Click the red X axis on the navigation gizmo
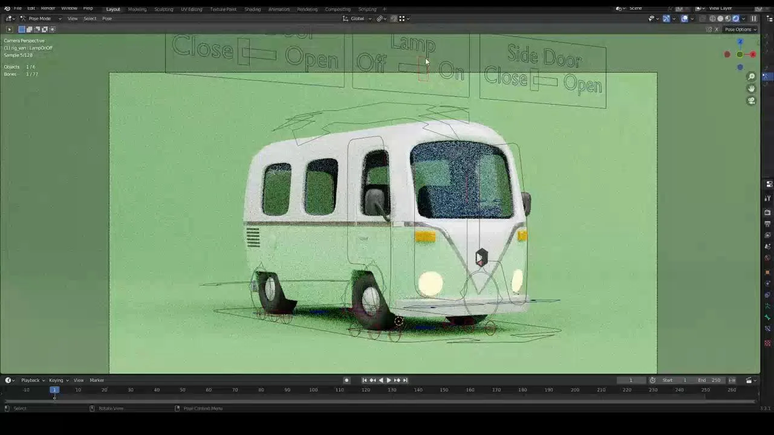The height and width of the screenshot is (435, 774). [753, 54]
